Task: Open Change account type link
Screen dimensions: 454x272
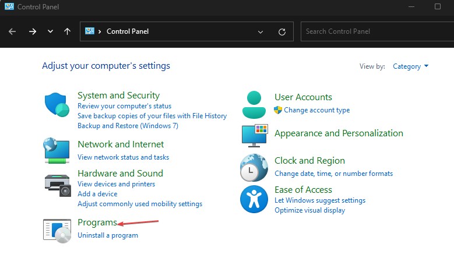Action: coord(316,110)
